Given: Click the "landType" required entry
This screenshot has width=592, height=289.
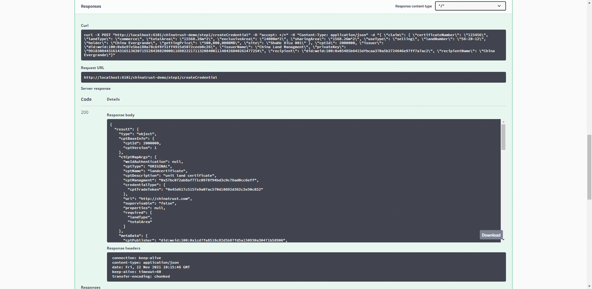Looking at the screenshot, I should (x=140, y=217).
